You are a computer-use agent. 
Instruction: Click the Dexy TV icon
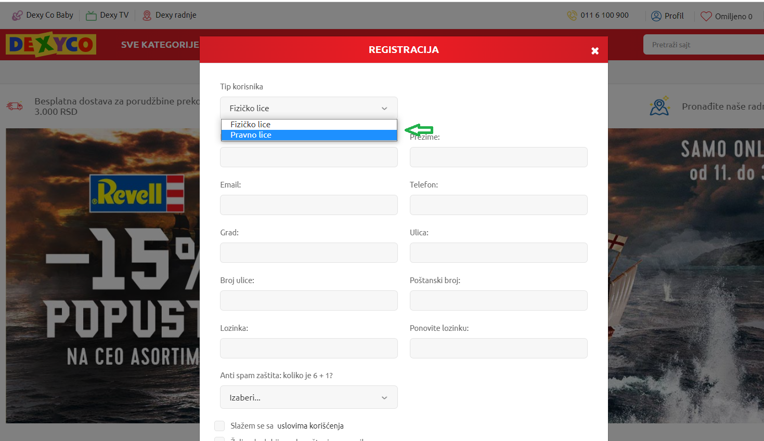[92, 16]
